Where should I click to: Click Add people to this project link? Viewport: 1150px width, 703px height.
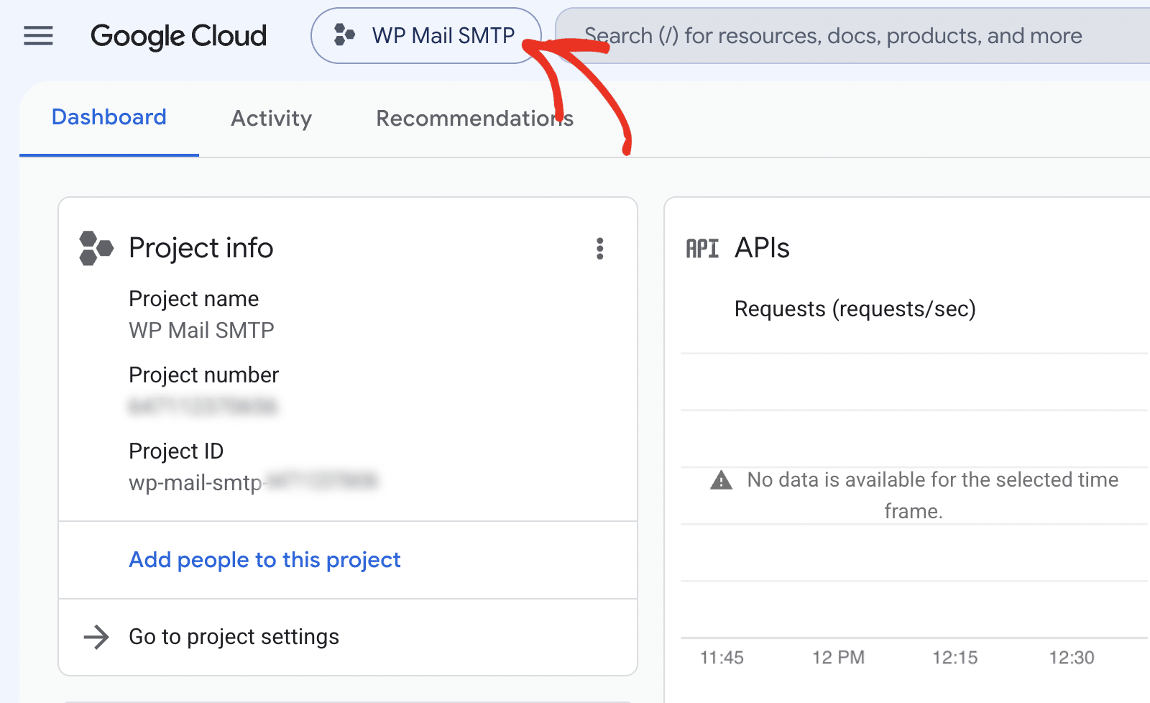(x=264, y=560)
